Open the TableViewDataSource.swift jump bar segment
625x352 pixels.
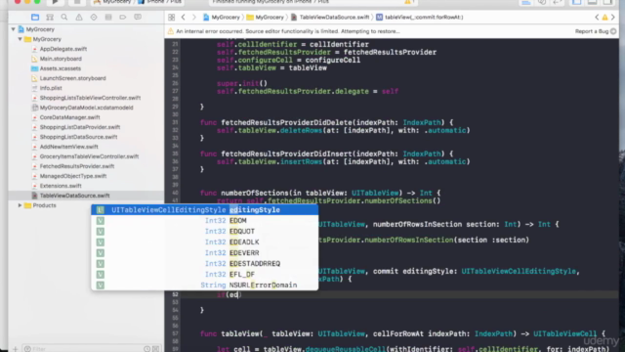point(330,18)
